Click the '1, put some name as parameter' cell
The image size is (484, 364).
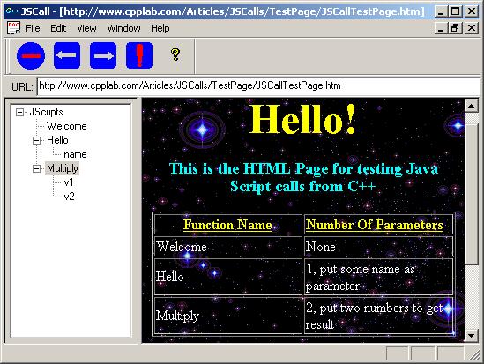click(378, 277)
